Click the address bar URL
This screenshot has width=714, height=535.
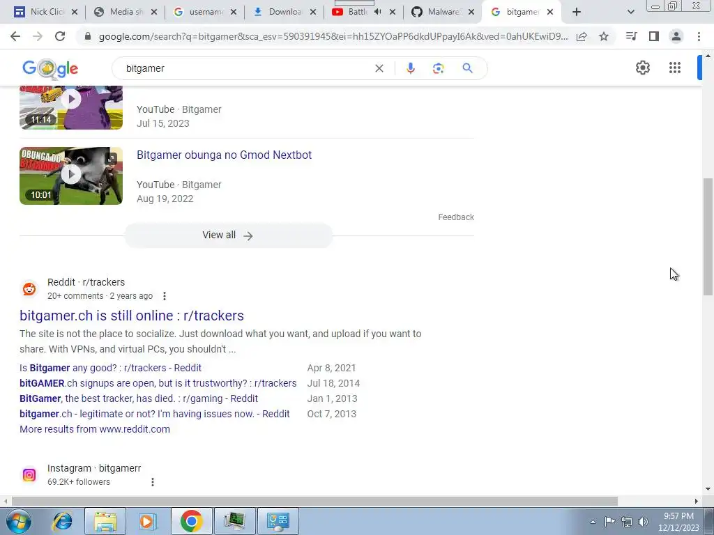click(x=333, y=36)
